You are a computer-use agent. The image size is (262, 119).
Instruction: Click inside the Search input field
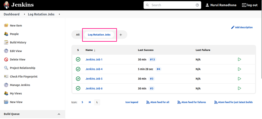tap(172, 5)
